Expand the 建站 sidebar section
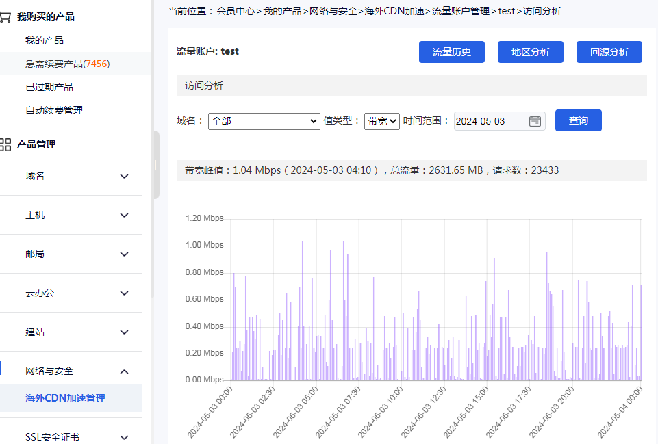The height and width of the screenshot is (444, 658). click(x=124, y=332)
